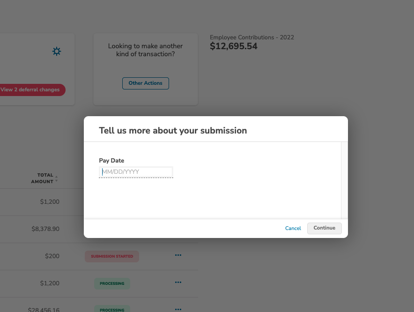Screen dimensions: 414x312
Task: Click the Pay Date label
Action: (x=111, y=161)
